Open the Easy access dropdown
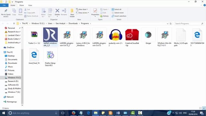This screenshot has width=206, height=116. click(82, 13)
